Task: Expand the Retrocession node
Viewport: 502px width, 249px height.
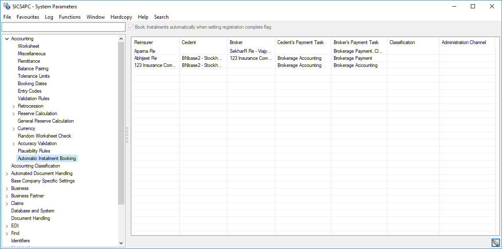Action: pos(13,106)
